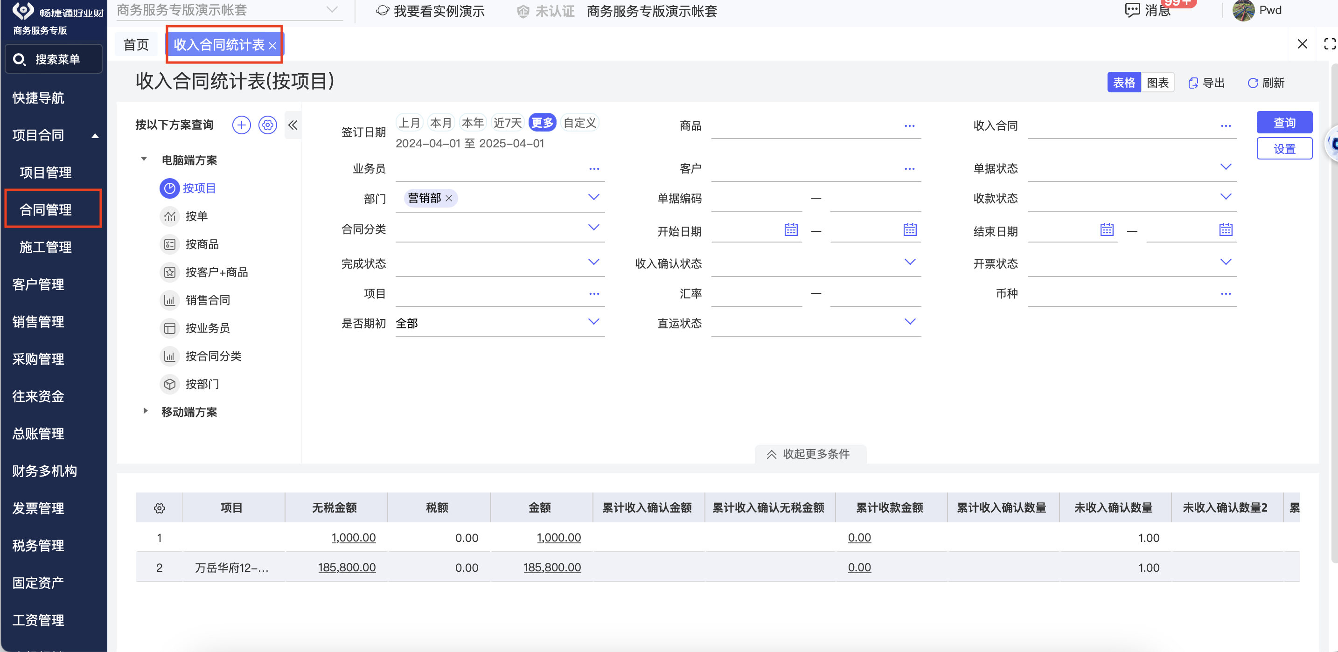Select the 近7天 date range
Viewport: 1338px width, 652px height.
[508, 123]
